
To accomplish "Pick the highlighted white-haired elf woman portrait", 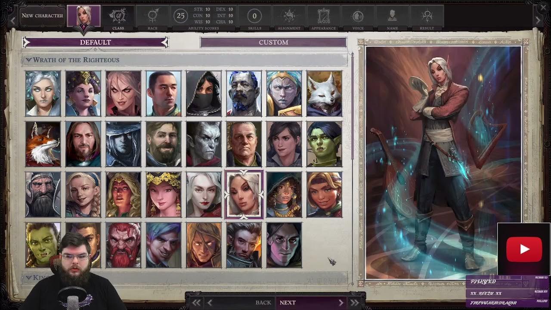I will [244, 195].
